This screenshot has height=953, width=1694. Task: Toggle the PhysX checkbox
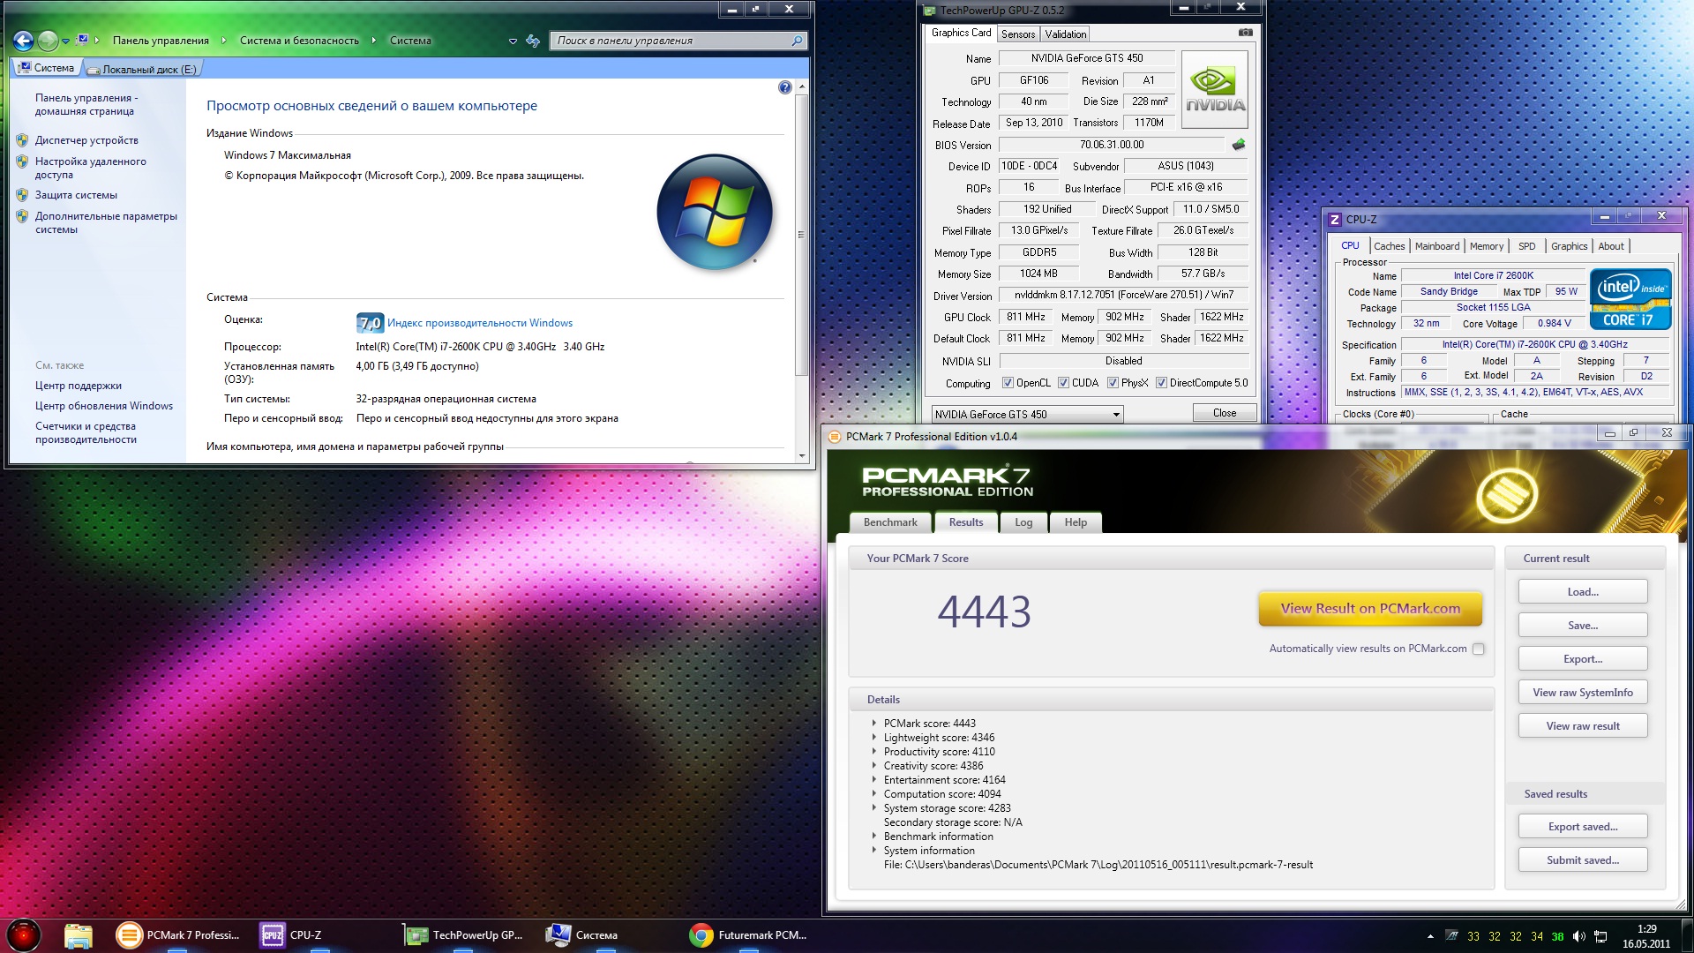(1113, 383)
